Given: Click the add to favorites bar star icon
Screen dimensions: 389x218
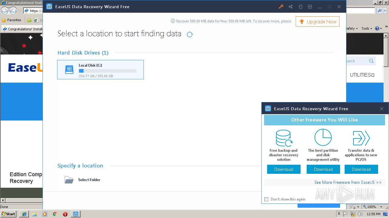Looking at the screenshot, I should click(29, 20).
